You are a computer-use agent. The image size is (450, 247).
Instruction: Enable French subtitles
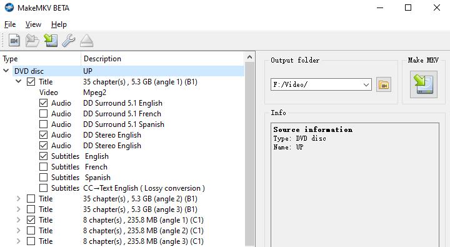[x=43, y=167]
